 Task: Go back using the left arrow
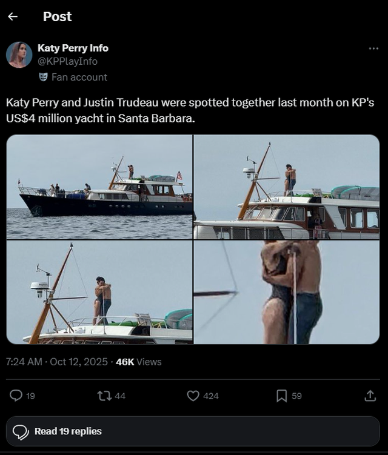[x=13, y=17]
